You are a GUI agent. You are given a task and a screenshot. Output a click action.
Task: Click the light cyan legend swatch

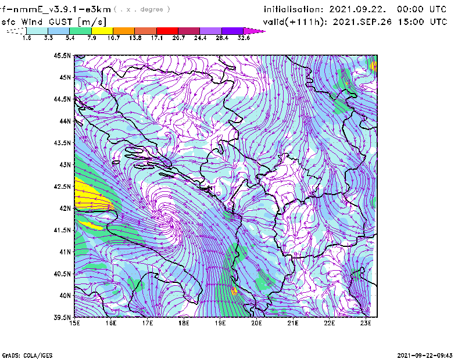tap(37, 31)
